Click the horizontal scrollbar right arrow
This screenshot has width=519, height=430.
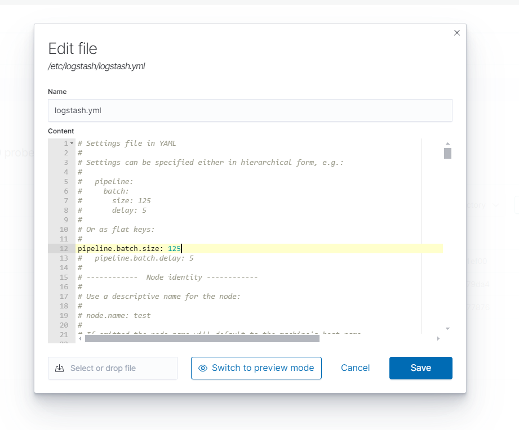coord(438,338)
